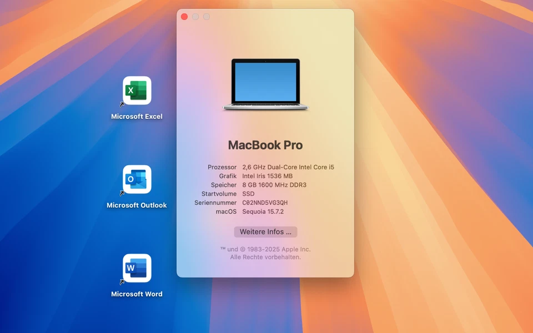Click the 'MacBook Pro' title text
533x333 pixels.
[x=265, y=145]
